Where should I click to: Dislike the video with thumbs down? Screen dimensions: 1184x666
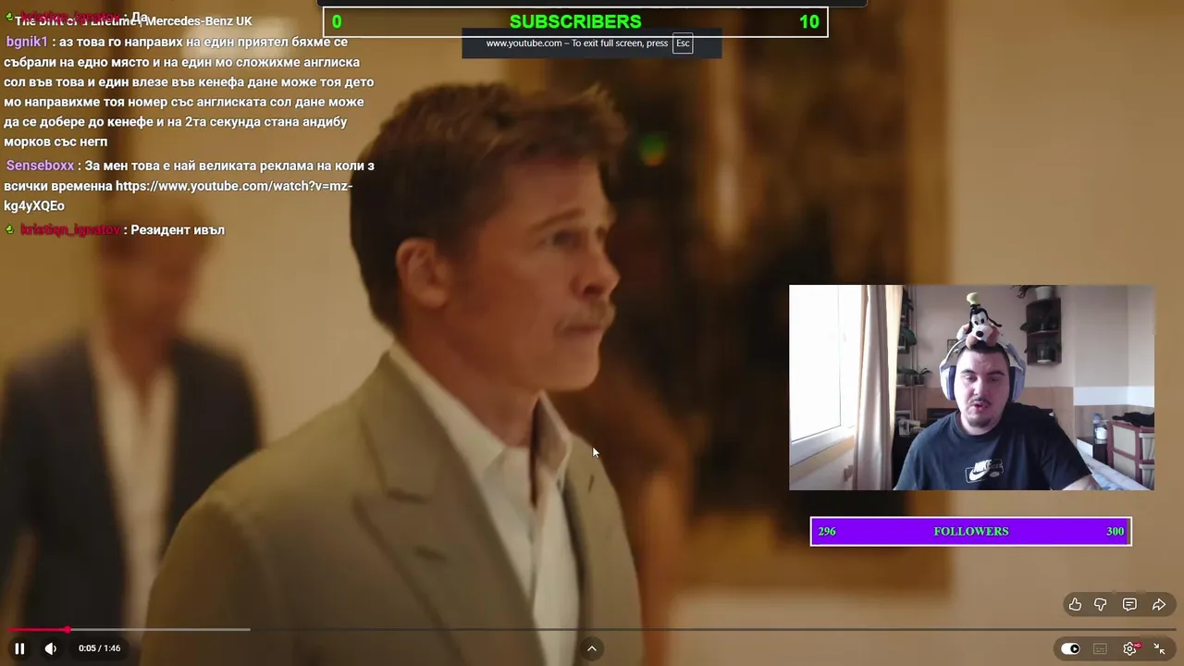click(1101, 605)
